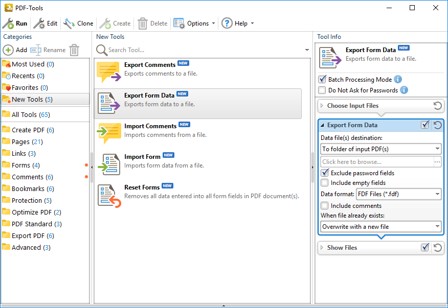Toggle Batch Processing Mode checkbox
This screenshot has width=448, height=308.
click(322, 79)
